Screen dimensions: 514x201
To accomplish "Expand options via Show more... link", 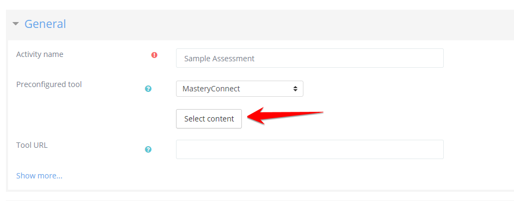I will click(39, 176).
